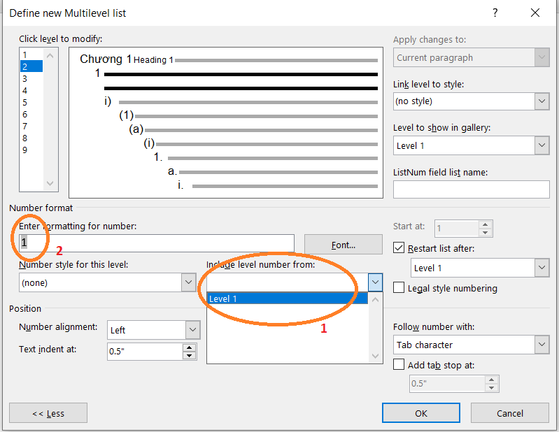The image size is (559, 432).
Task: Click ListNum field list name input
Action: [471, 189]
